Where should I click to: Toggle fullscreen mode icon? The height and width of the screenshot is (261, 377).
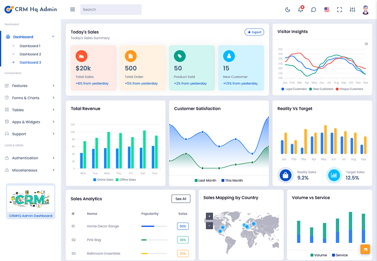pyautogui.click(x=339, y=10)
